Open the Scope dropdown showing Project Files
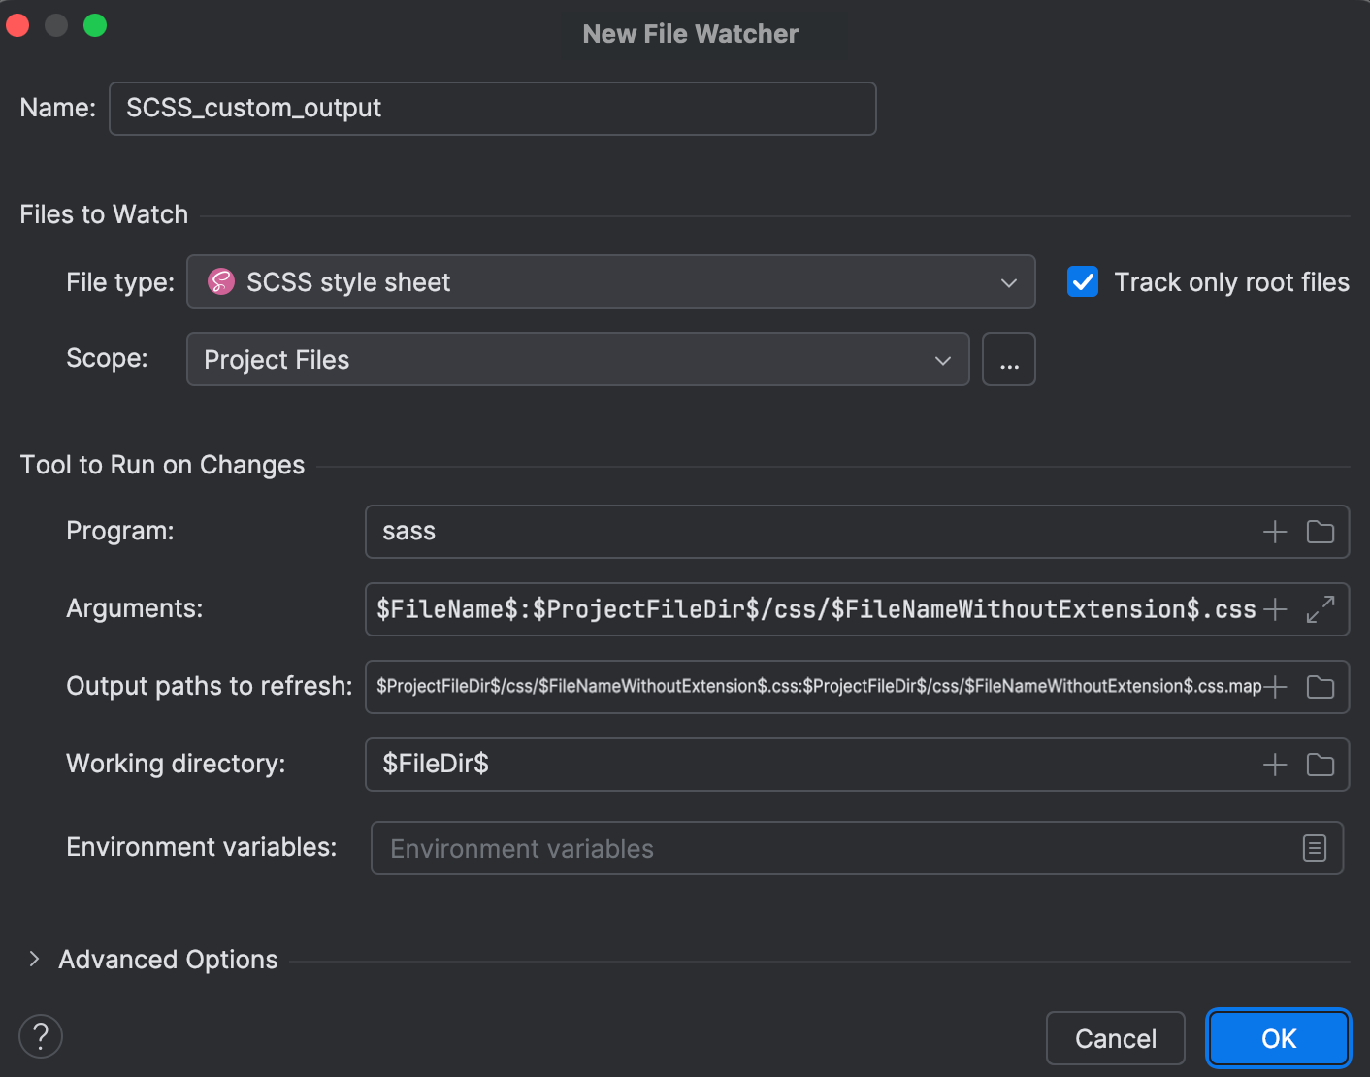Image resolution: width=1370 pixels, height=1077 pixels. (942, 359)
